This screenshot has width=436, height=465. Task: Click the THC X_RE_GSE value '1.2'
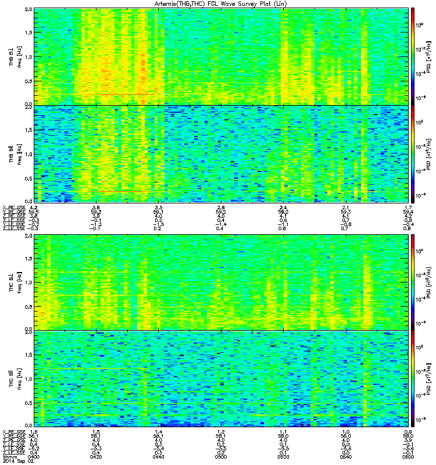221,432
